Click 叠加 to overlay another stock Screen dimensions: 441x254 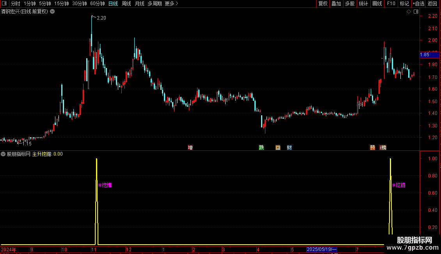coord(336,4)
